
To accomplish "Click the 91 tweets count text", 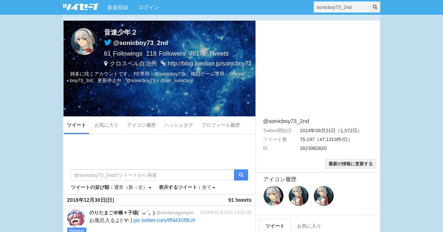I will pyautogui.click(x=240, y=200).
